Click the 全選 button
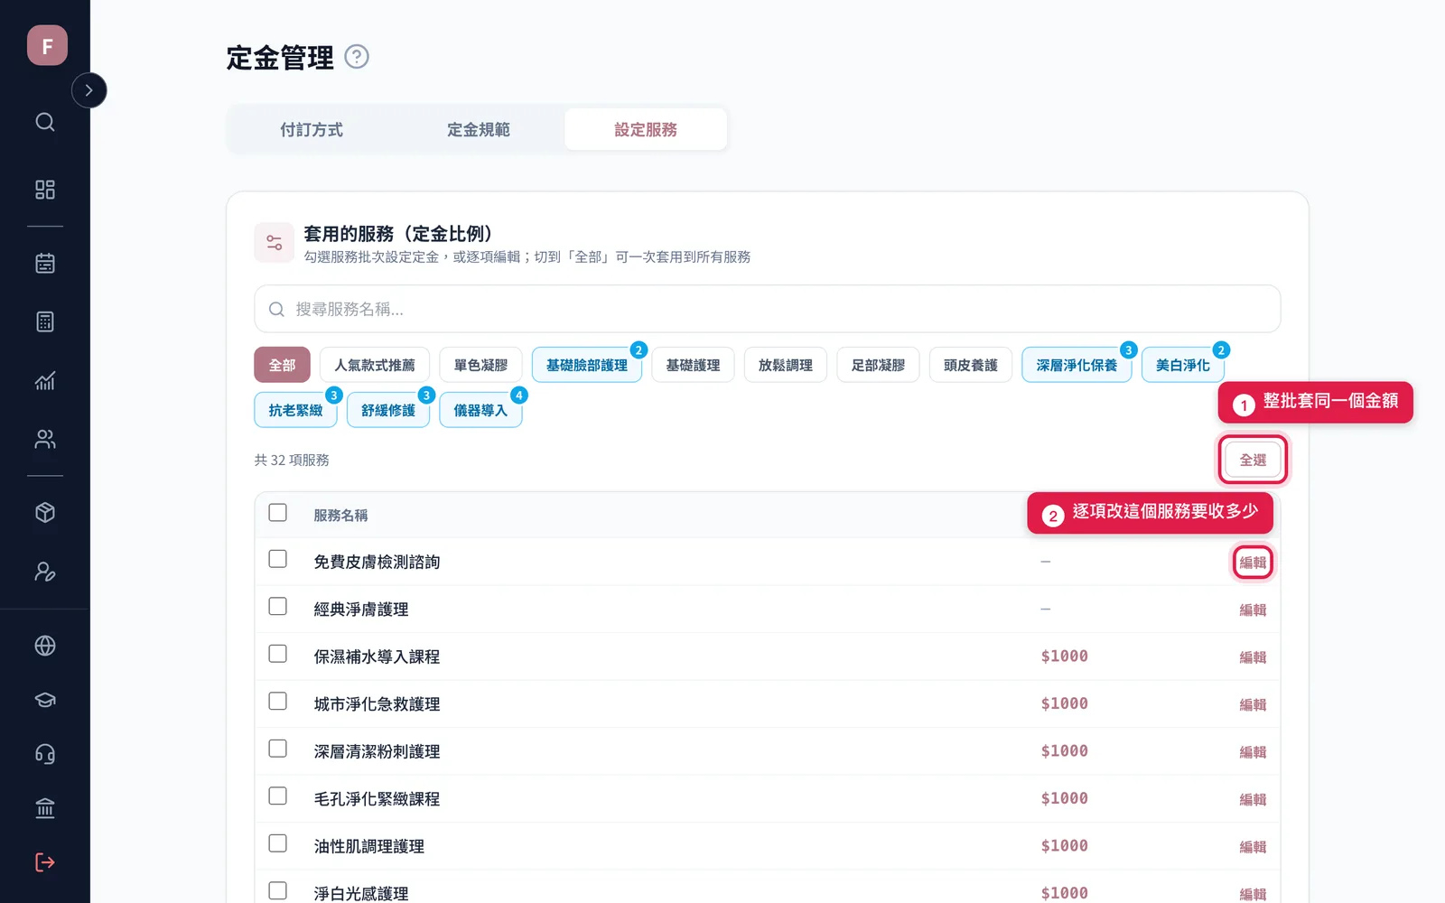This screenshot has width=1445, height=903. point(1253,460)
